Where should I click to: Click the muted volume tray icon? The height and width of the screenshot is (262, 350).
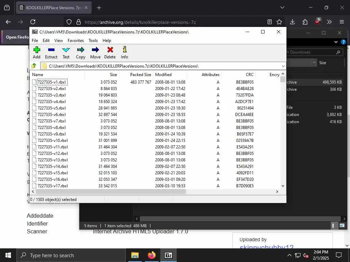coord(306,255)
